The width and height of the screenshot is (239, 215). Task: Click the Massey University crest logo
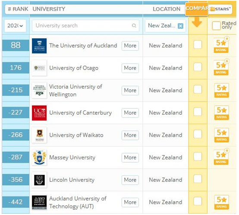(39, 158)
